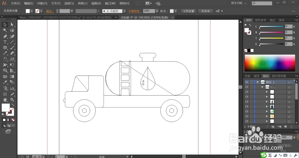Select the Eyedropper tool
Image resolution: width=299 pixels, height=158 pixels.
pos(5,82)
